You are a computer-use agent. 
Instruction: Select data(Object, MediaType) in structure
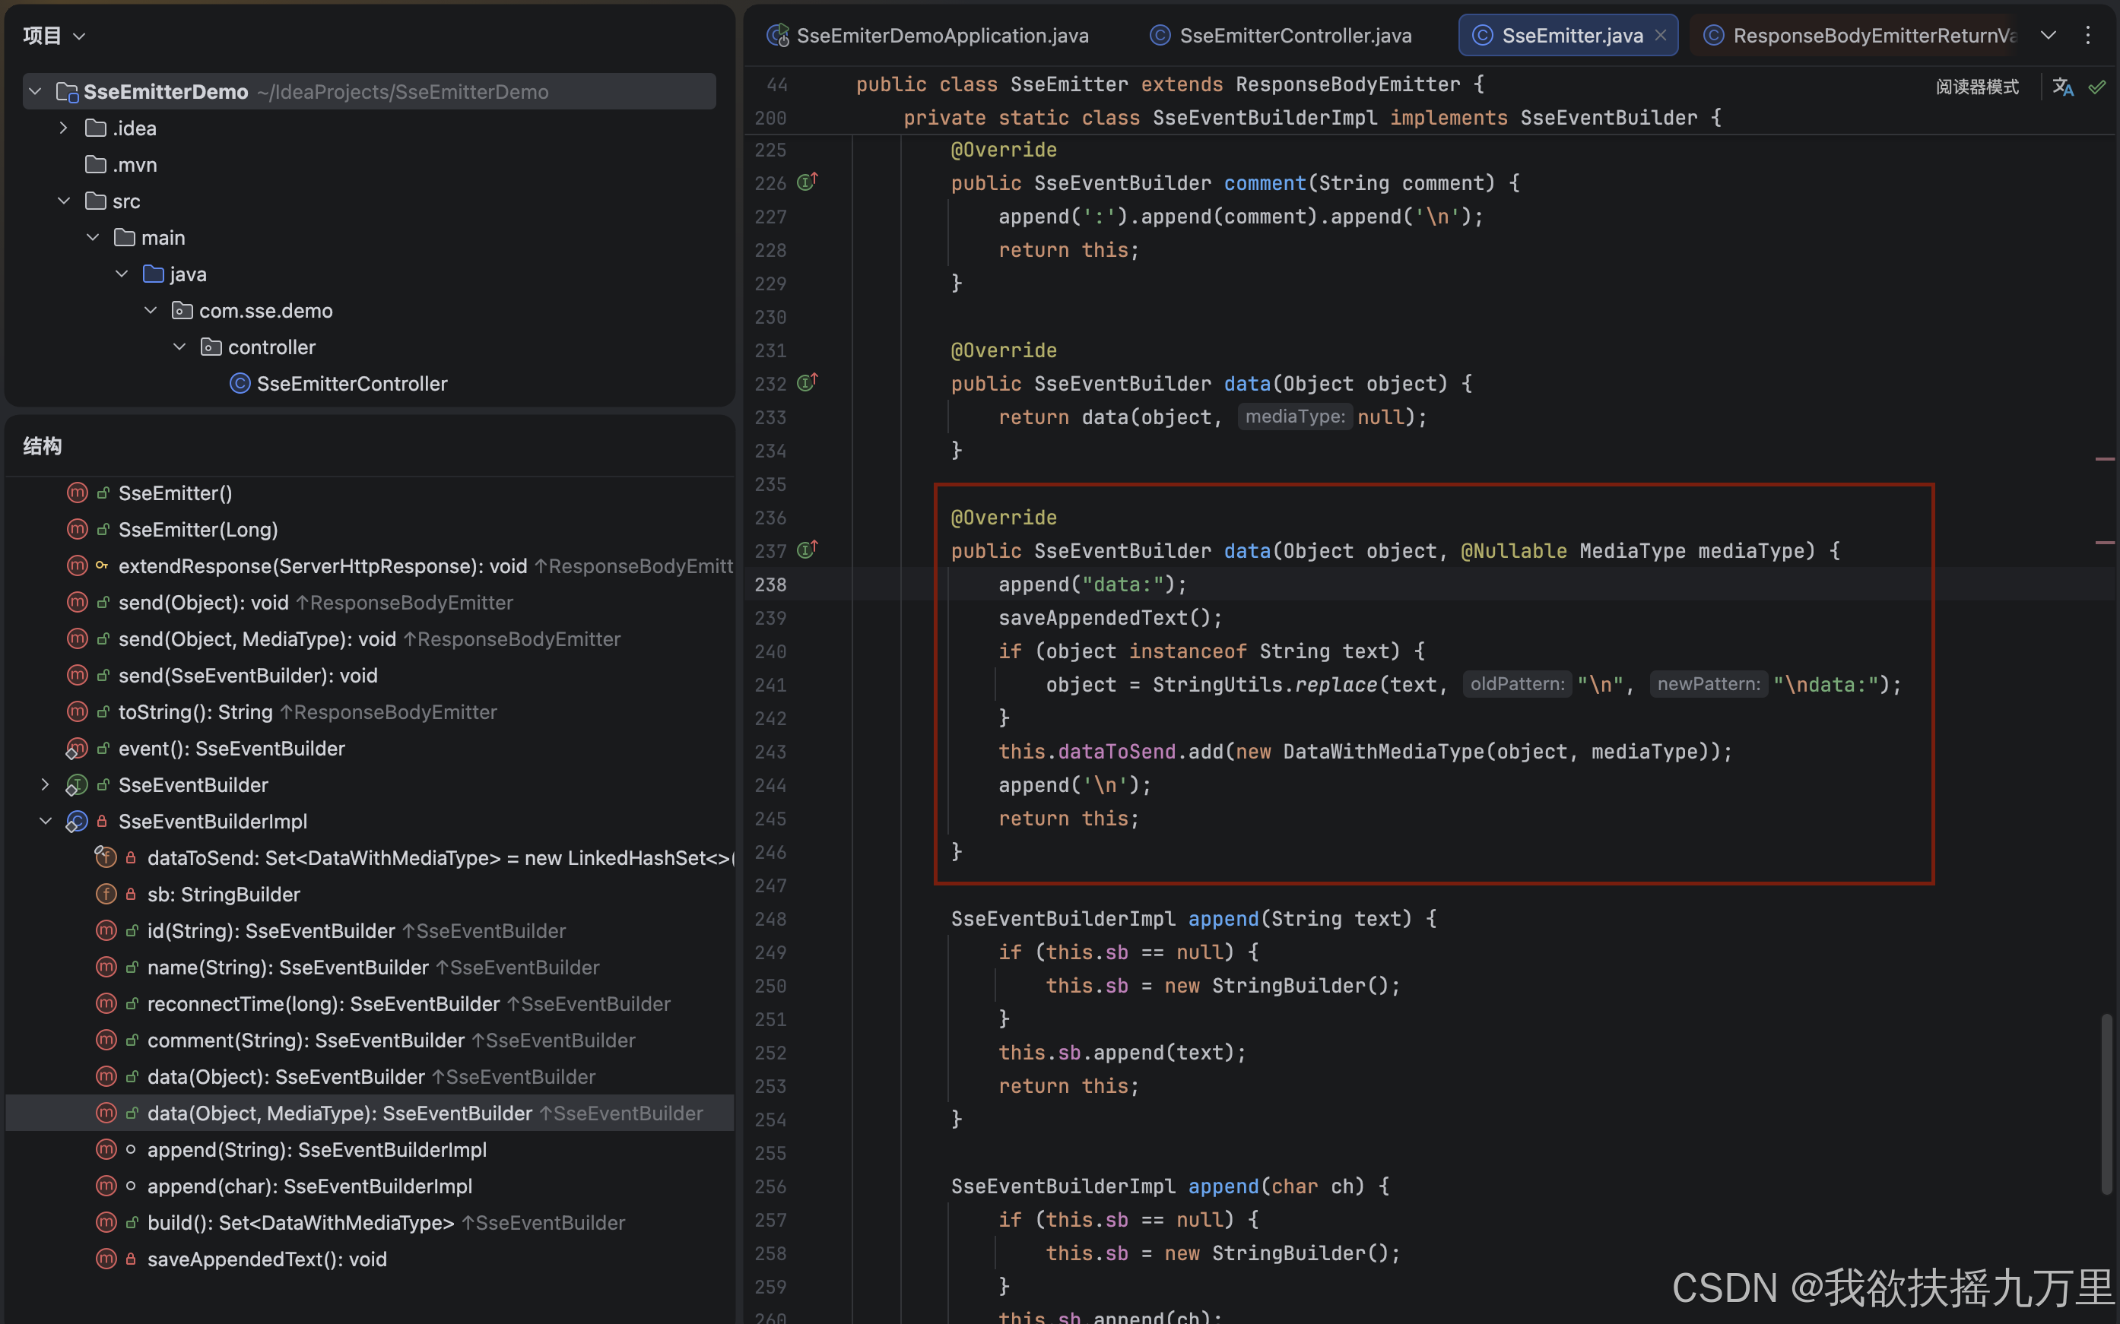coord(370,1113)
